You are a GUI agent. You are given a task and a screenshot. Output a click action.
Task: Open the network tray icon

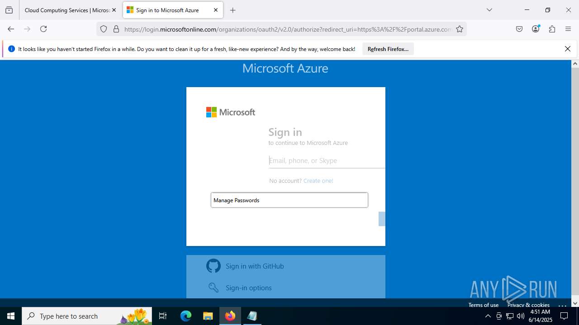[510, 316]
